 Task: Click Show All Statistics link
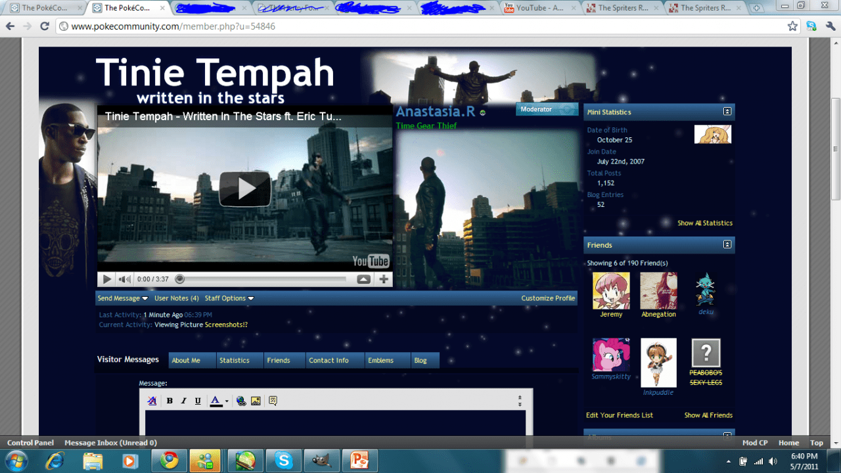(x=705, y=223)
